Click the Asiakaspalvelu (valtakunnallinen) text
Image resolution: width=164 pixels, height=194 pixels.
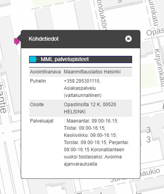pos(83,92)
